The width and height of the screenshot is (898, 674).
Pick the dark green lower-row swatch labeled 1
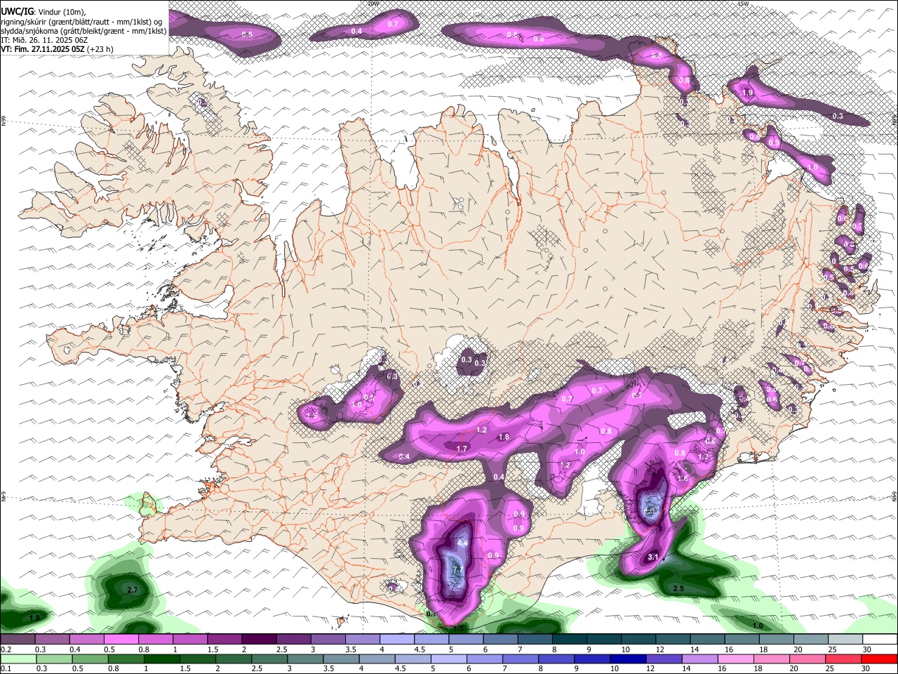pos(162,659)
